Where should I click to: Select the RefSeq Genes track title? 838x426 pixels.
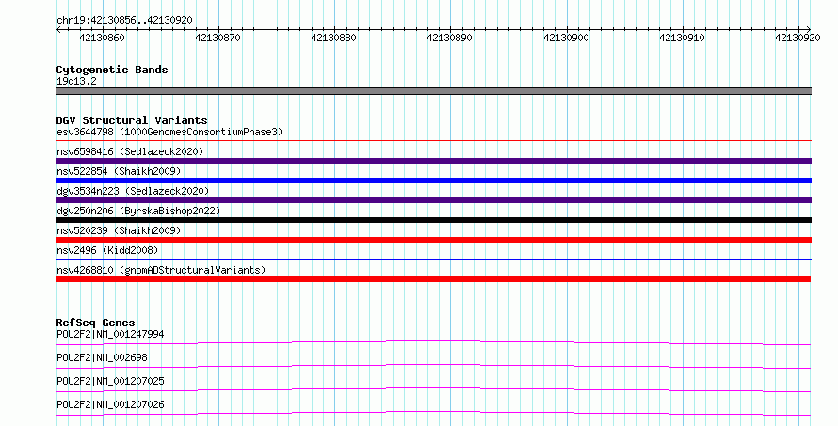(95, 323)
